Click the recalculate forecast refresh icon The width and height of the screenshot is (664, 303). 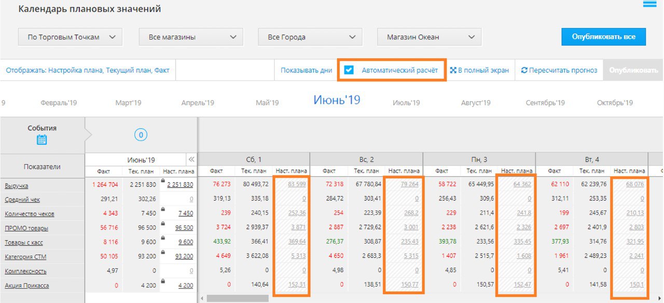[524, 70]
